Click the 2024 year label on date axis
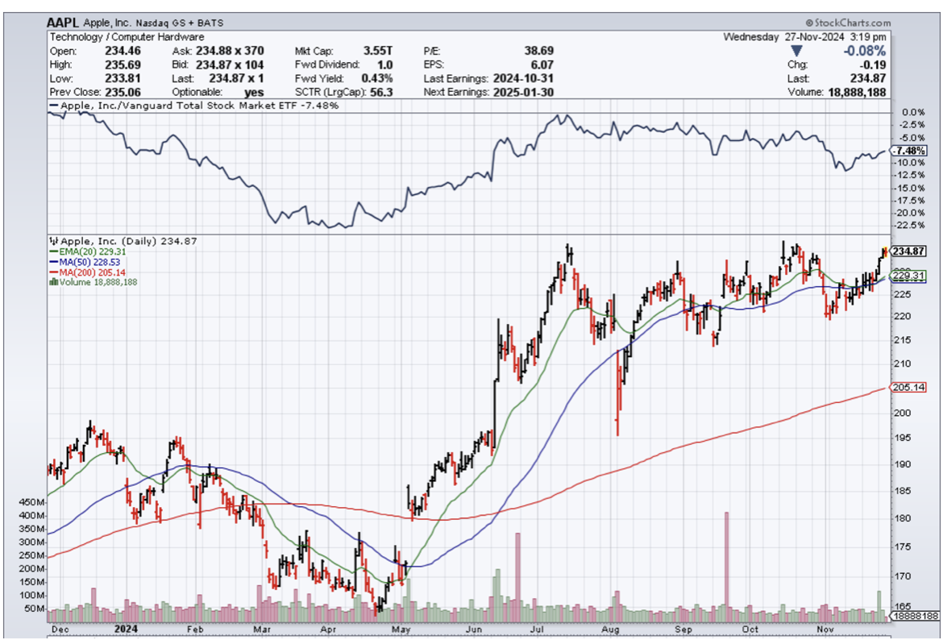Viewport: 943px width, 640px height. click(127, 628)
